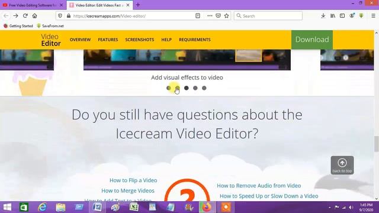
Task: Open the Downloads panel arrow
Action: pos(323,16)
